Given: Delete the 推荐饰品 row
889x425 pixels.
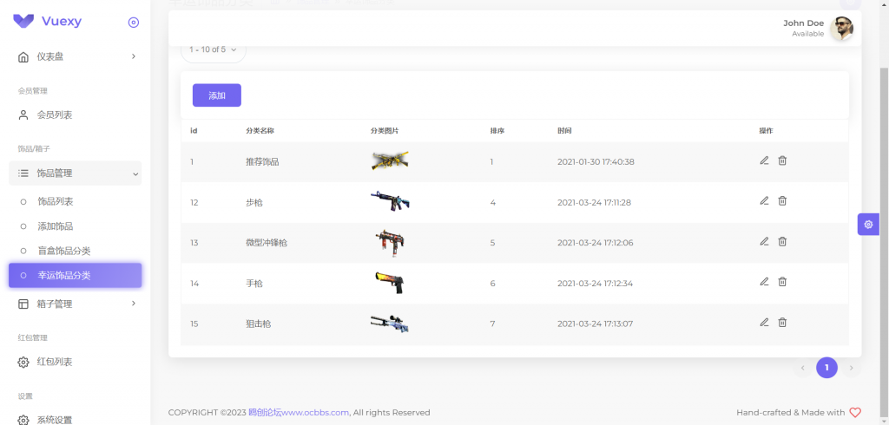Looking at the screenshot, I should [x=782, y=160].
